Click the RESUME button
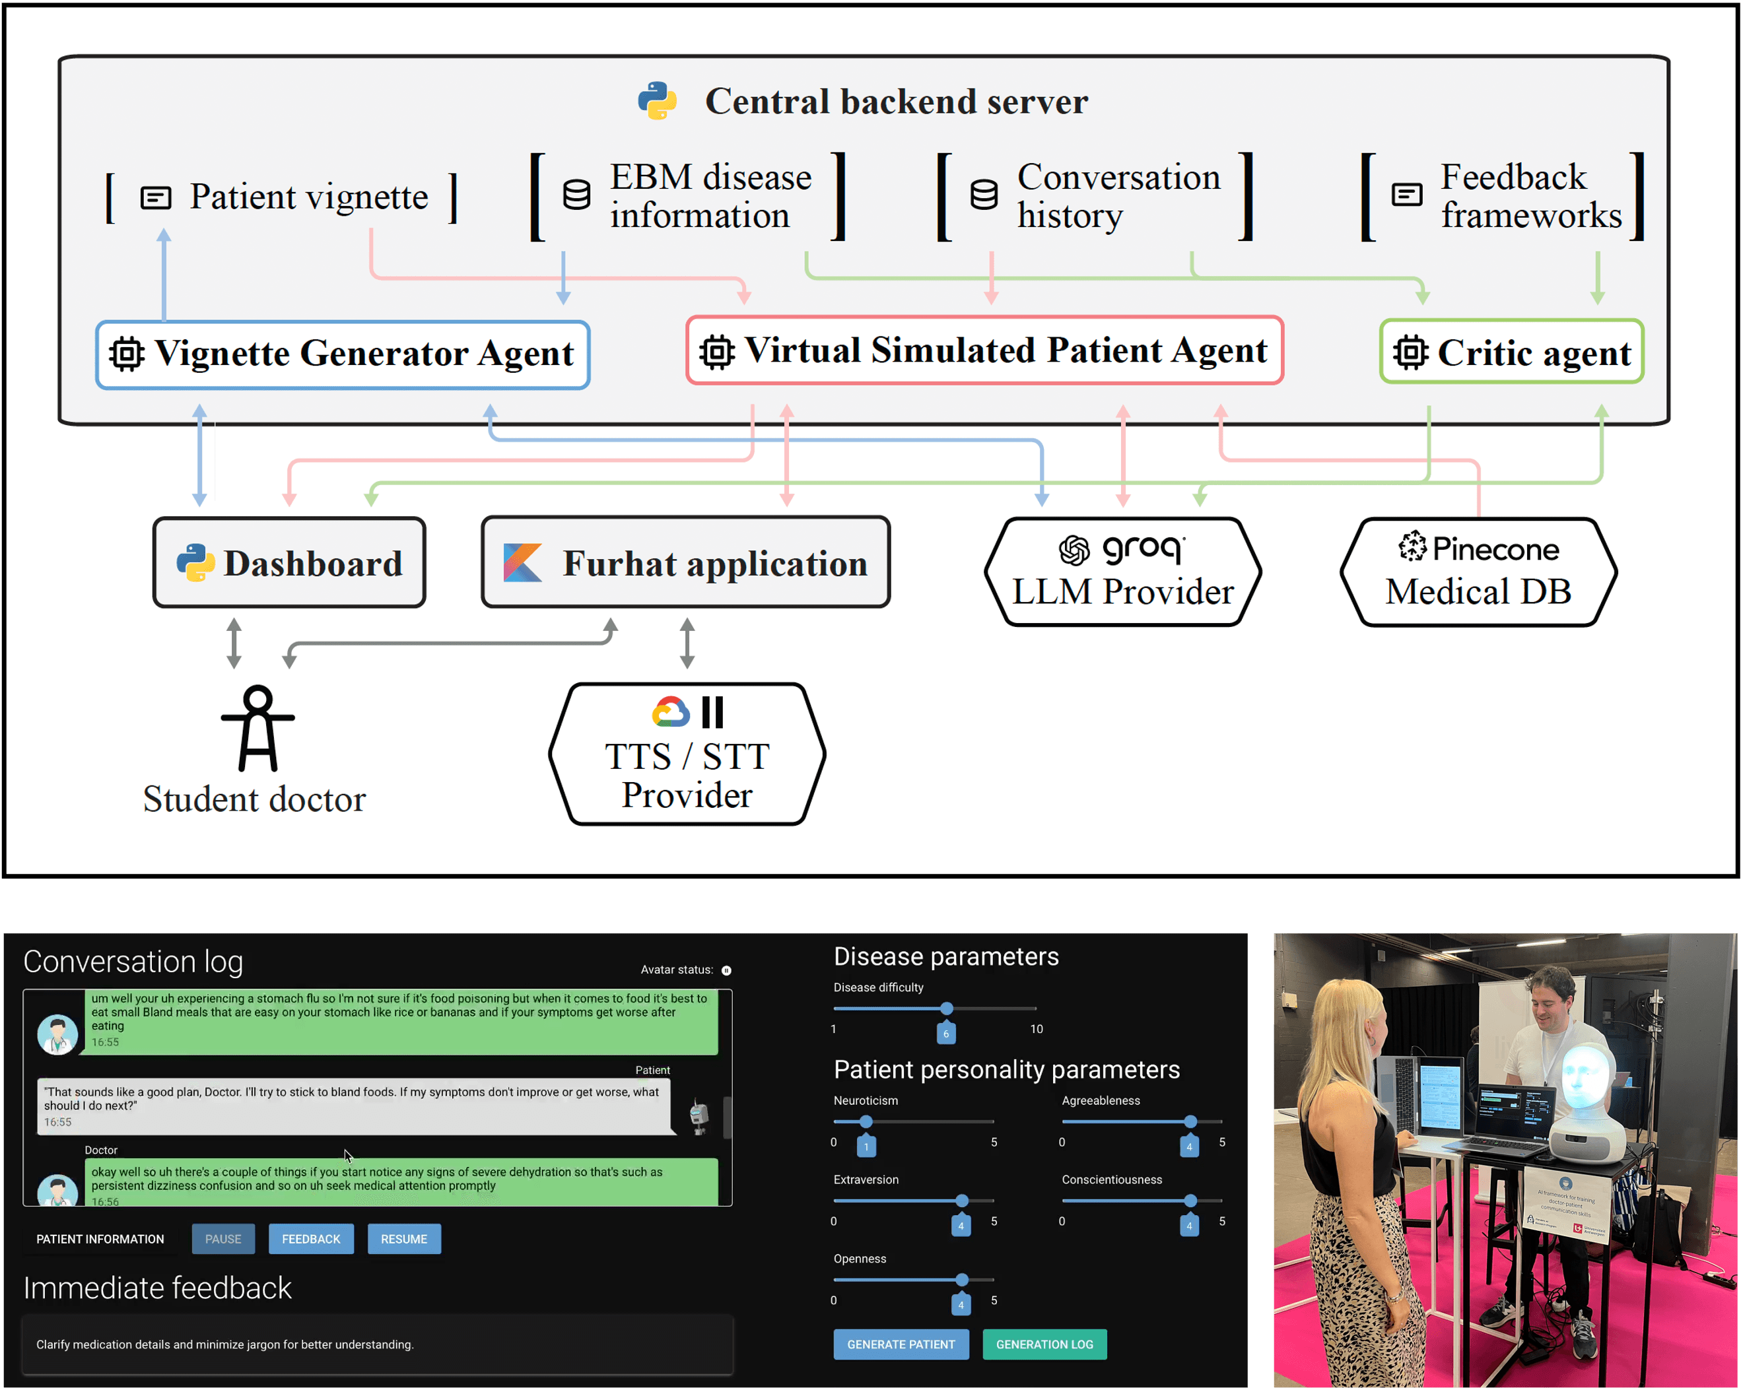 [404, 1238]
